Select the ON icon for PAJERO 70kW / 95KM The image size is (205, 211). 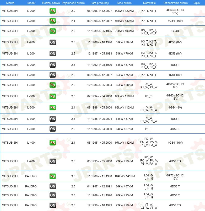pos(53,195)
